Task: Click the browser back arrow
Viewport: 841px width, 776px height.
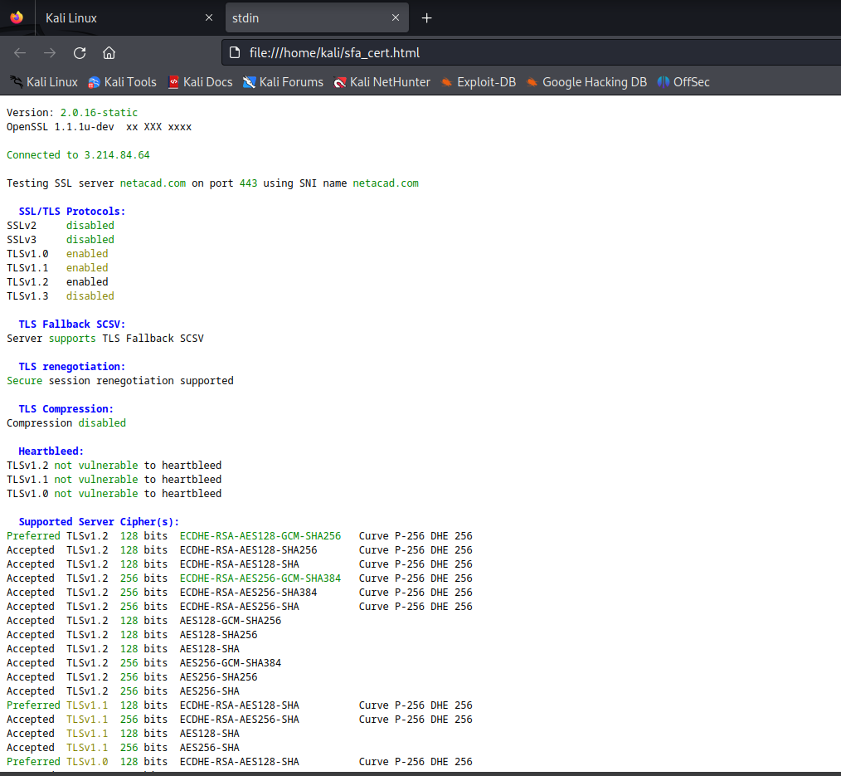Action: 20,53
